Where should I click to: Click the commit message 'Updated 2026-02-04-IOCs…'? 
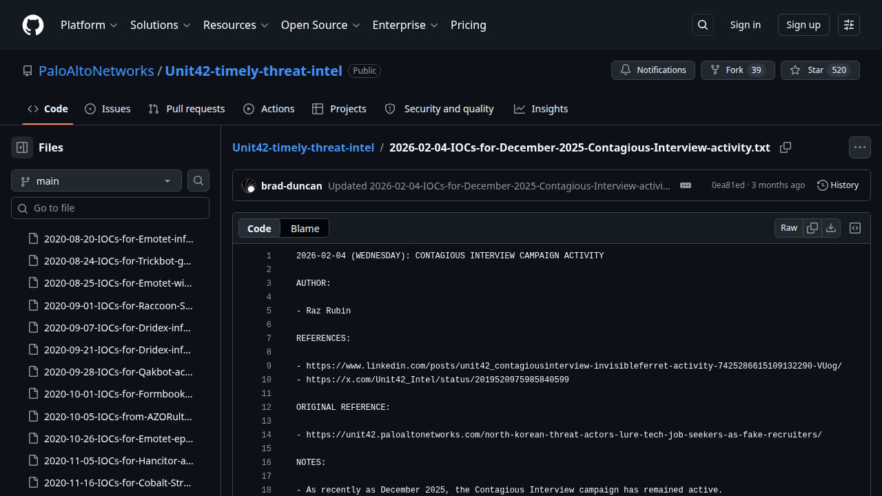(x=499, y=185)
